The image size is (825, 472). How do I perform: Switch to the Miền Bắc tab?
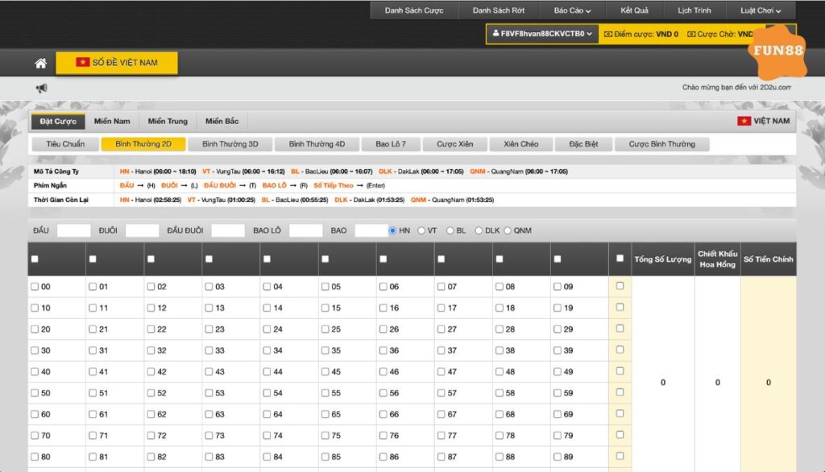tap(222, 121)
